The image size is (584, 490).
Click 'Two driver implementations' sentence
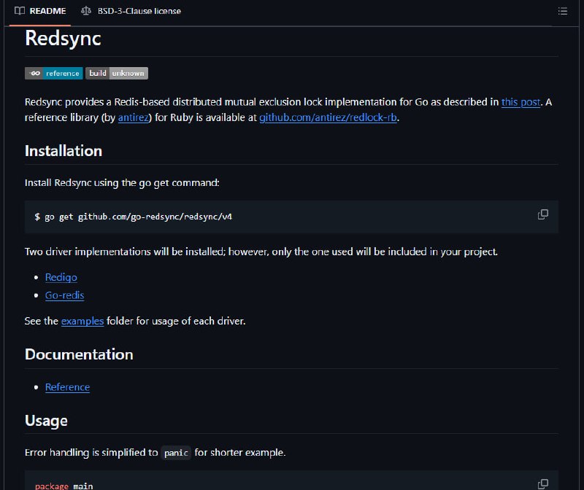(261, 252)
